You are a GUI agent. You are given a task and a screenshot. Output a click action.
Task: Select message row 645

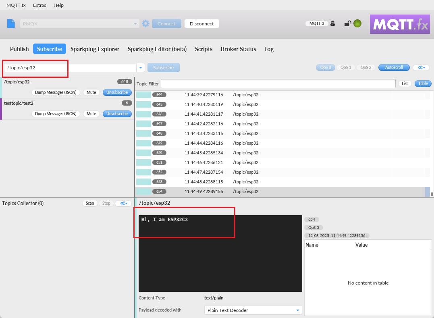click(x=282, y=104)
